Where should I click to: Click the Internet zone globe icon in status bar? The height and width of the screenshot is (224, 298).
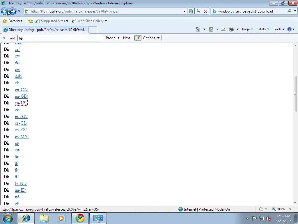180,209
